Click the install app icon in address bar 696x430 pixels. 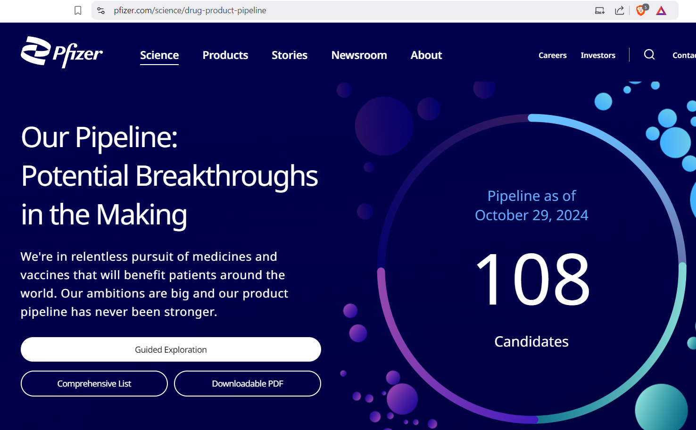click(600, 10)
